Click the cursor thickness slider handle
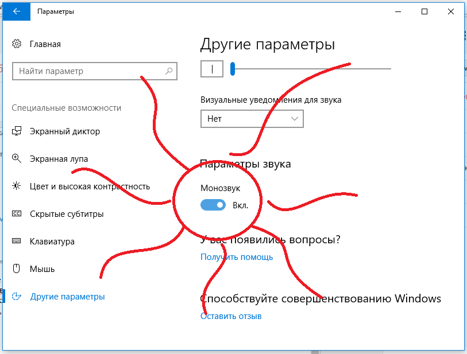The height and width of the screenshot is (354, 467). tap(232, 68)
